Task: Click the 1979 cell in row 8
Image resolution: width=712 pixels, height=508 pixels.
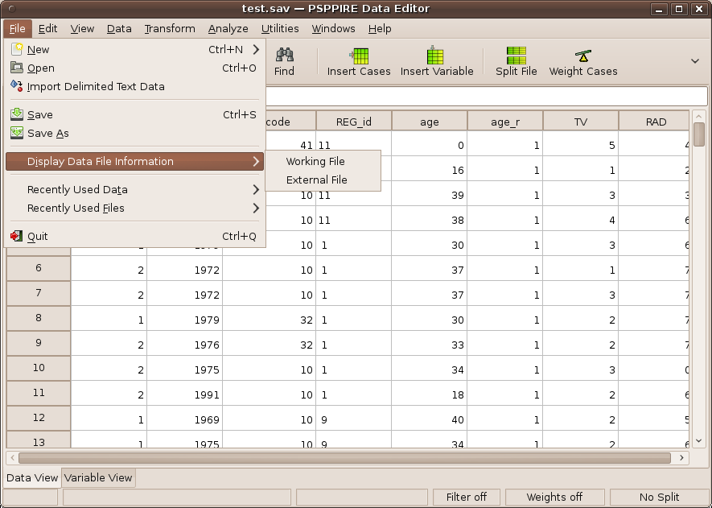Action: coord(185,320)
